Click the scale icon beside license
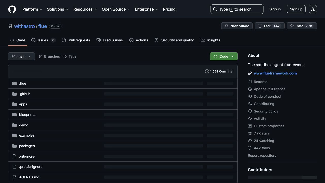The width and height of the screenshot is (325, 183). click(x=250, y=89)
